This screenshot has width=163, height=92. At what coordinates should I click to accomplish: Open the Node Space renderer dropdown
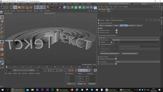119,4
